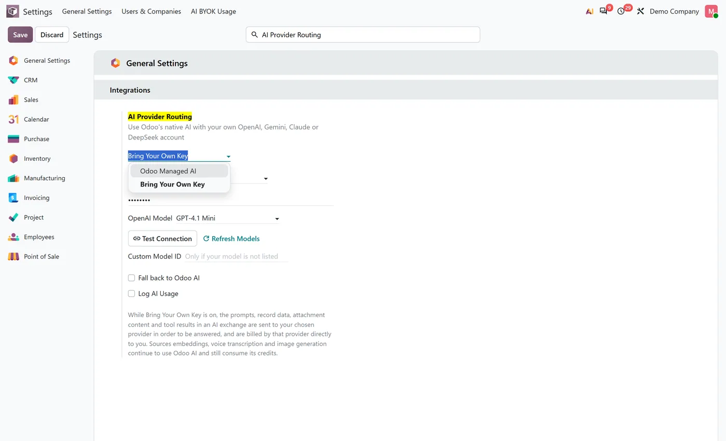Click the search magnifier icon
The image size is (726, 441).
point(254,35)
